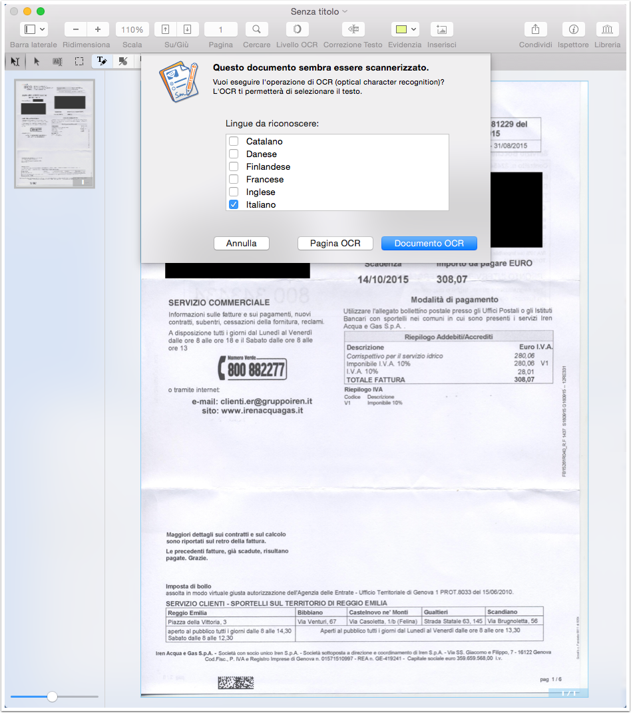This screenshot has height=713, width=631.
Task: Open the Ispettore info panel
Action: click(x=573, y=29)
